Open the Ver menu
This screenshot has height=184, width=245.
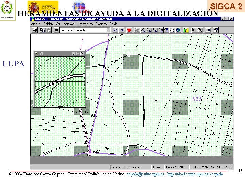coord(58,24)
